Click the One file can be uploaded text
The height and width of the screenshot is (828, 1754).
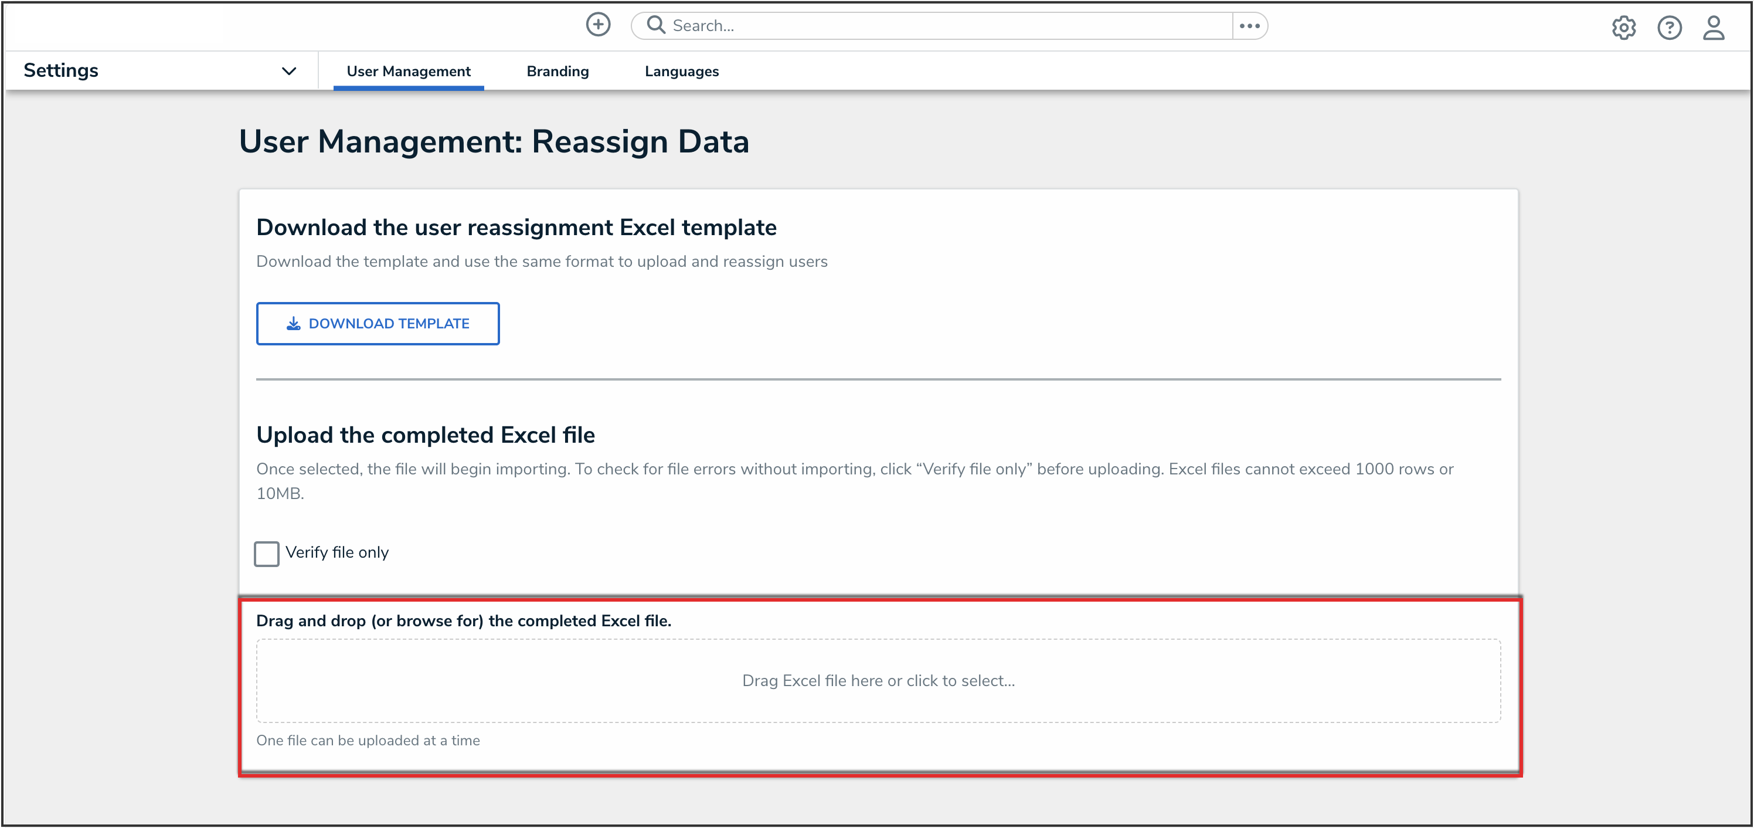click(x=368, y=740)
